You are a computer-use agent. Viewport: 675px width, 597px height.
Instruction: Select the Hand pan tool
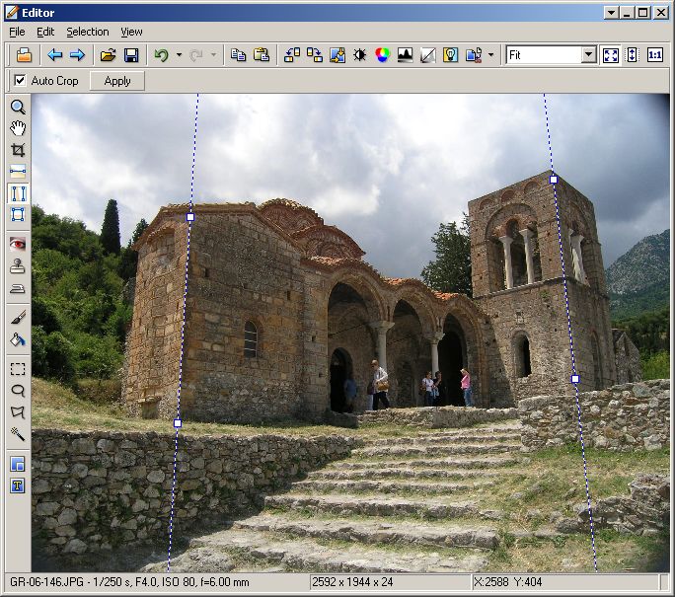(18, 128)
